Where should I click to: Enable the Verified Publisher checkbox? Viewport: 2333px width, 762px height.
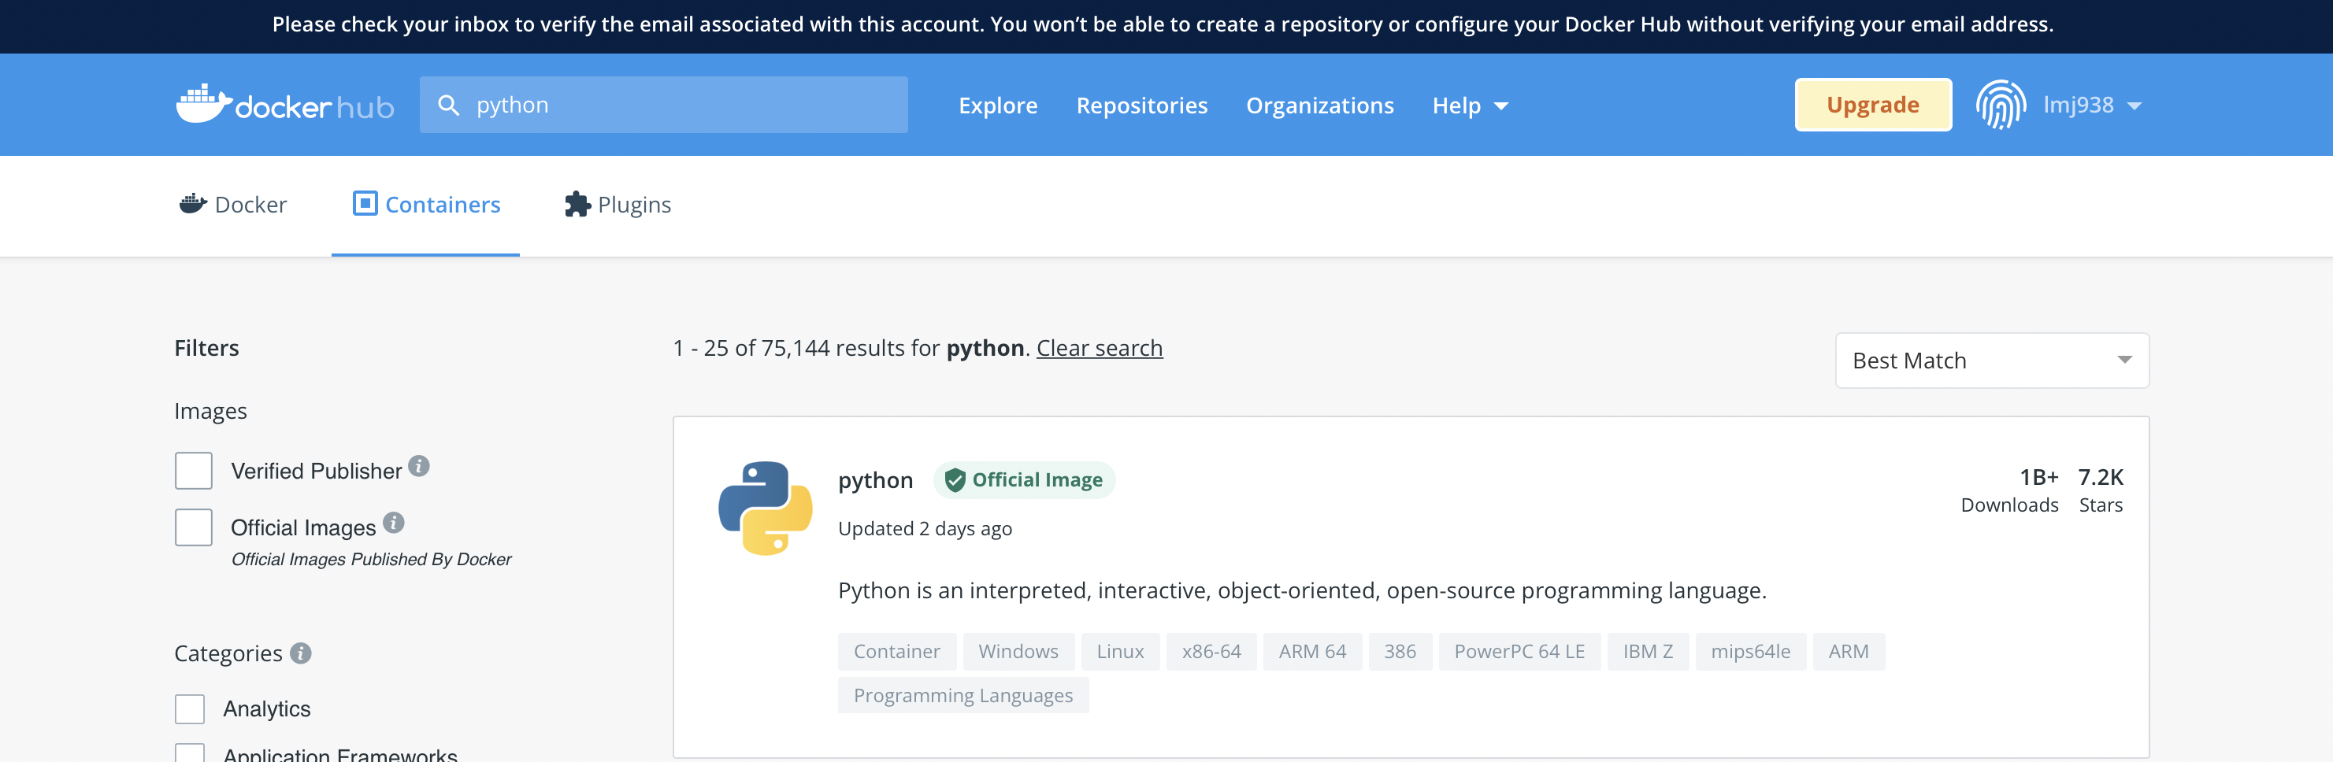click(194, 471)
